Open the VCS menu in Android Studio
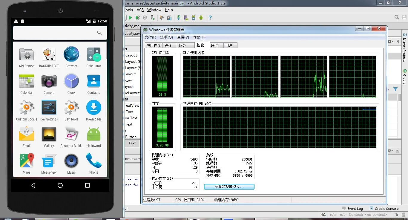 pos(140,10)
